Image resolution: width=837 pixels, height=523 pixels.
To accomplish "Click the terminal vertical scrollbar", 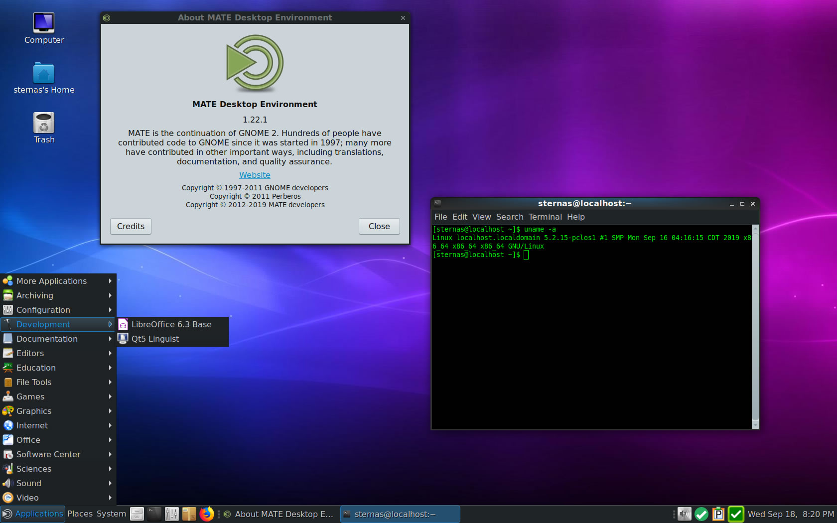I will [x=755, y=327].
